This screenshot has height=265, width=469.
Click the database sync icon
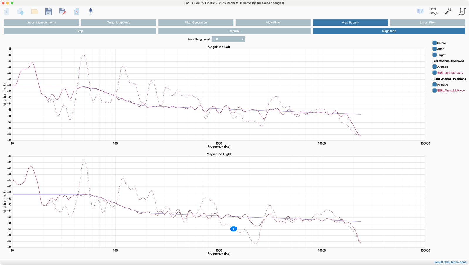tap(434, 11)
